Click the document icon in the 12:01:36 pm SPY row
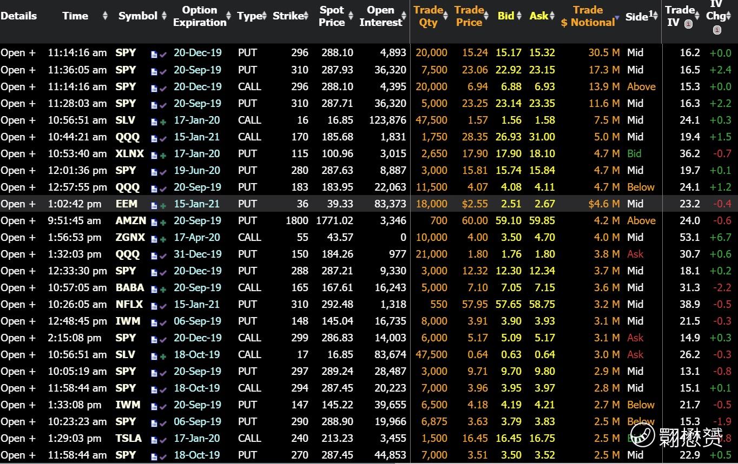The image size is (738, 464). pyautogui.click(x=154, y=172)
